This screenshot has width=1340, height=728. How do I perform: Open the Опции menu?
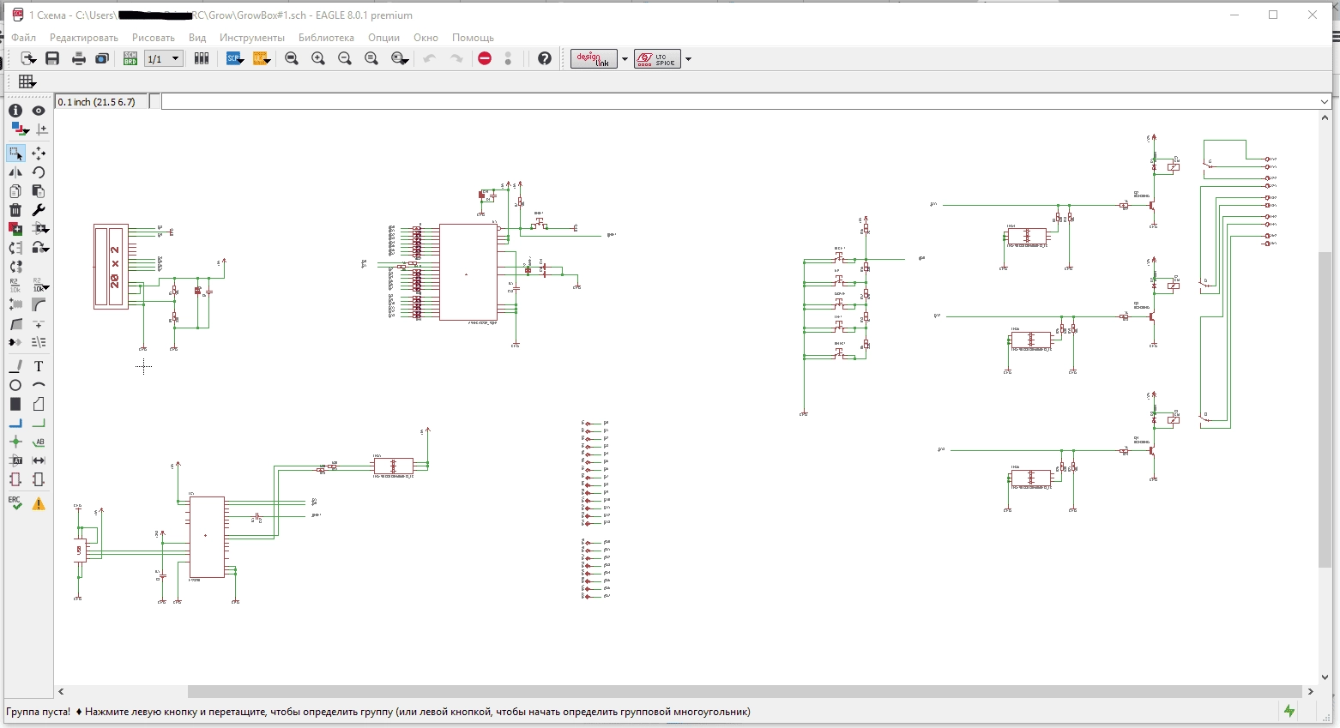point(384,38)
